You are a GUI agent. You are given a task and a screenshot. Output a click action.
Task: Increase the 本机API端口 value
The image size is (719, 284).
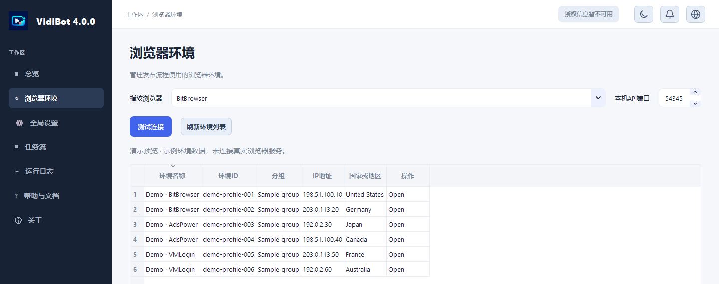tap(695, 92)
